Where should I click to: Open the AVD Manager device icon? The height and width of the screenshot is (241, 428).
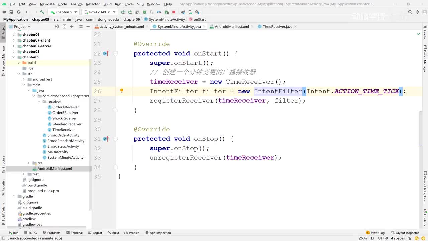(190, 12)
